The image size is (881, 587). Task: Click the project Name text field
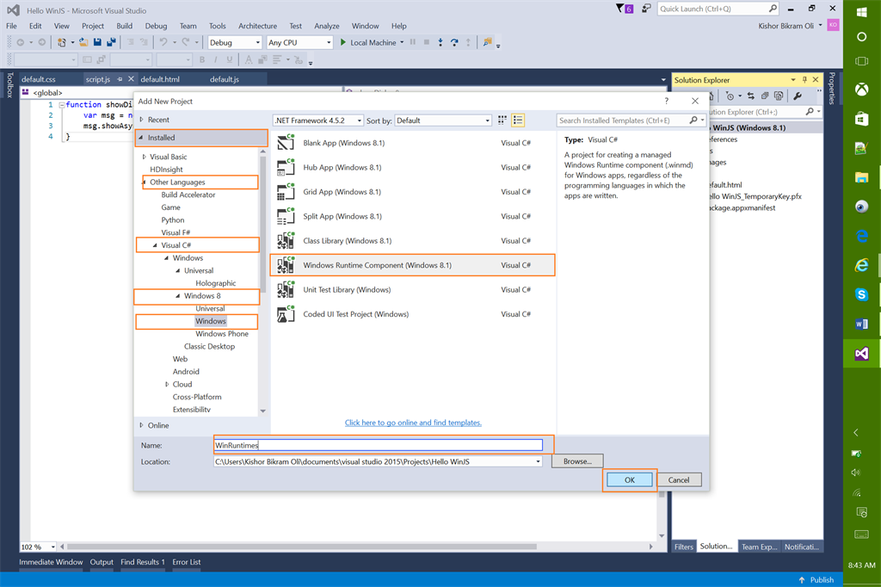click(x=379, y=445)
